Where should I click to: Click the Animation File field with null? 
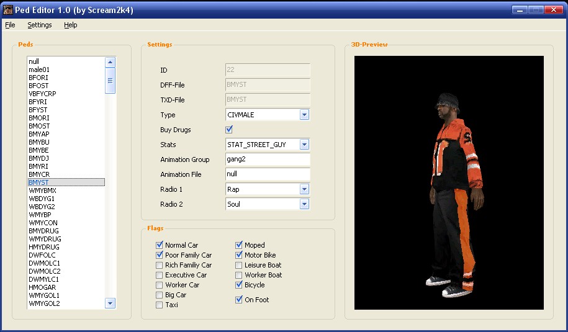pos(268,174)
